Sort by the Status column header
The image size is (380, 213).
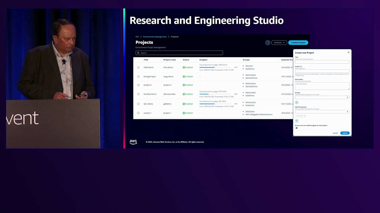click(186, 60)
